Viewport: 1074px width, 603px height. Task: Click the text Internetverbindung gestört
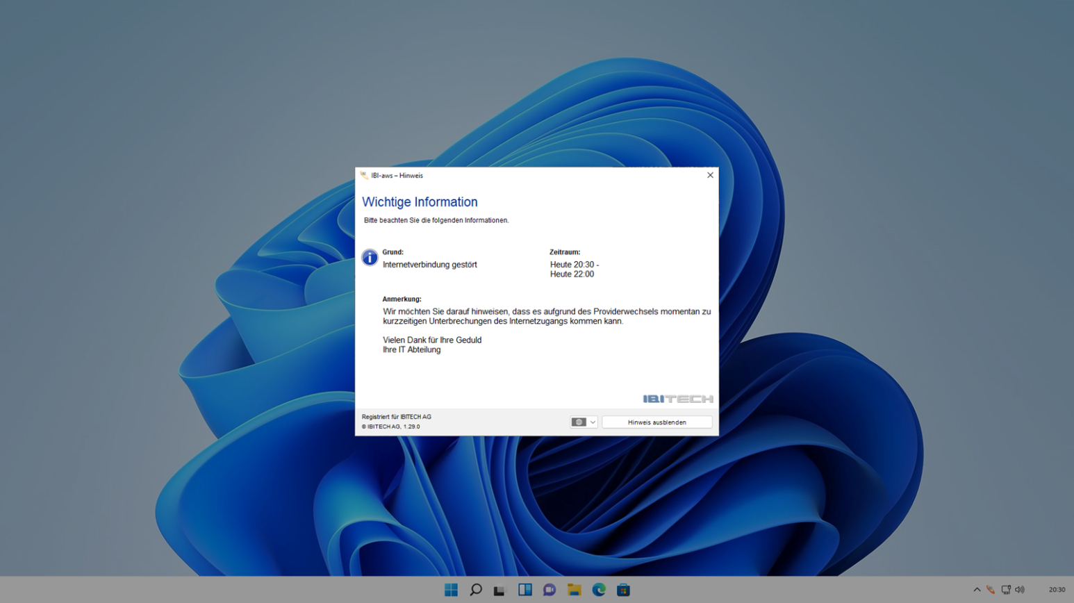click(429, 265)
